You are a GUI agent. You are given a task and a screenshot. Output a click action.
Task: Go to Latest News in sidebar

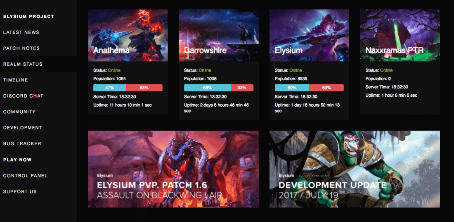(x=21, y=33)
